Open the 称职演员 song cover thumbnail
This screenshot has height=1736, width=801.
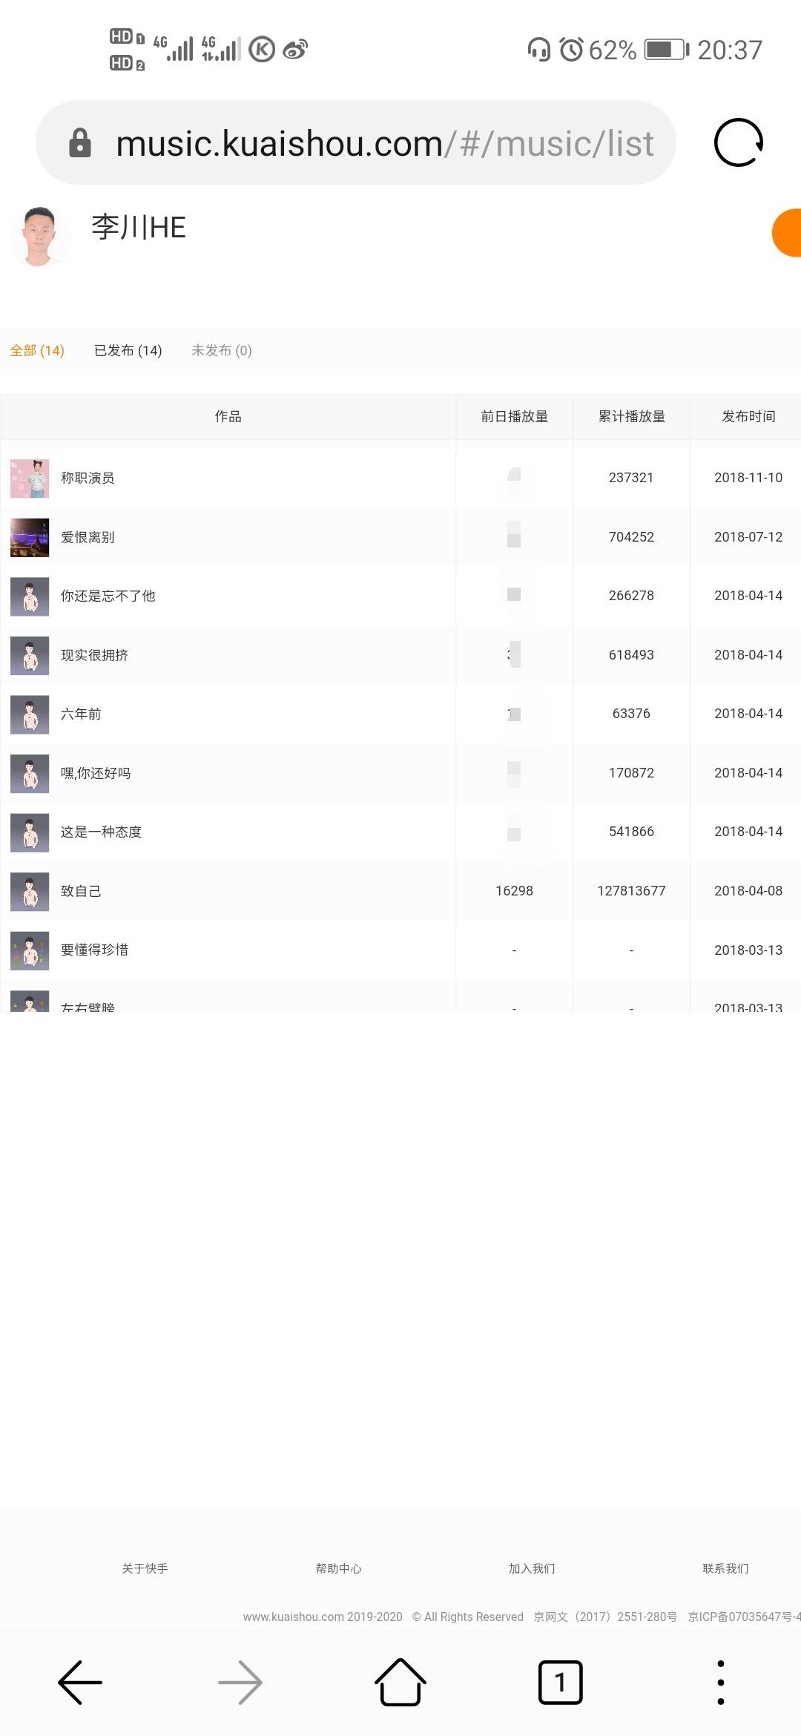coord(30,479)
